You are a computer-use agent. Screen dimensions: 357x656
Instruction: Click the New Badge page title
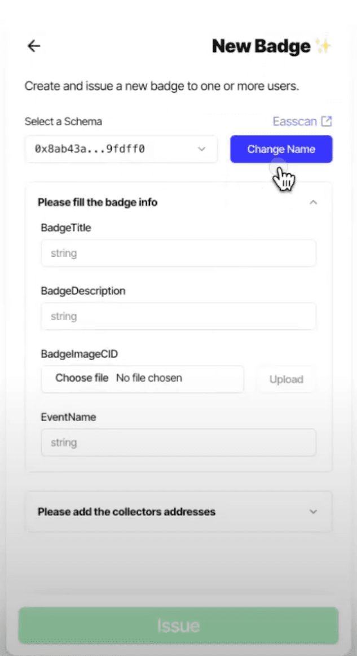pyautogui.click(x=261, y=46)
